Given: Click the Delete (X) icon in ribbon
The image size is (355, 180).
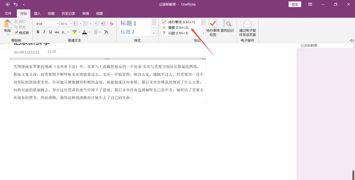Looking at the screenshot, I should 106,32.
